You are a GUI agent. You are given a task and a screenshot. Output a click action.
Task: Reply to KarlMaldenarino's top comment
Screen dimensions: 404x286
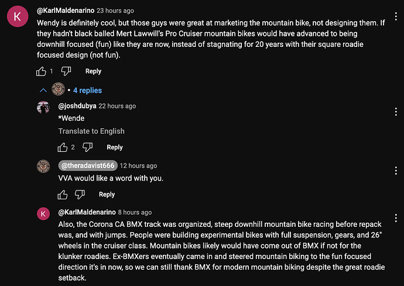(93, 71)
